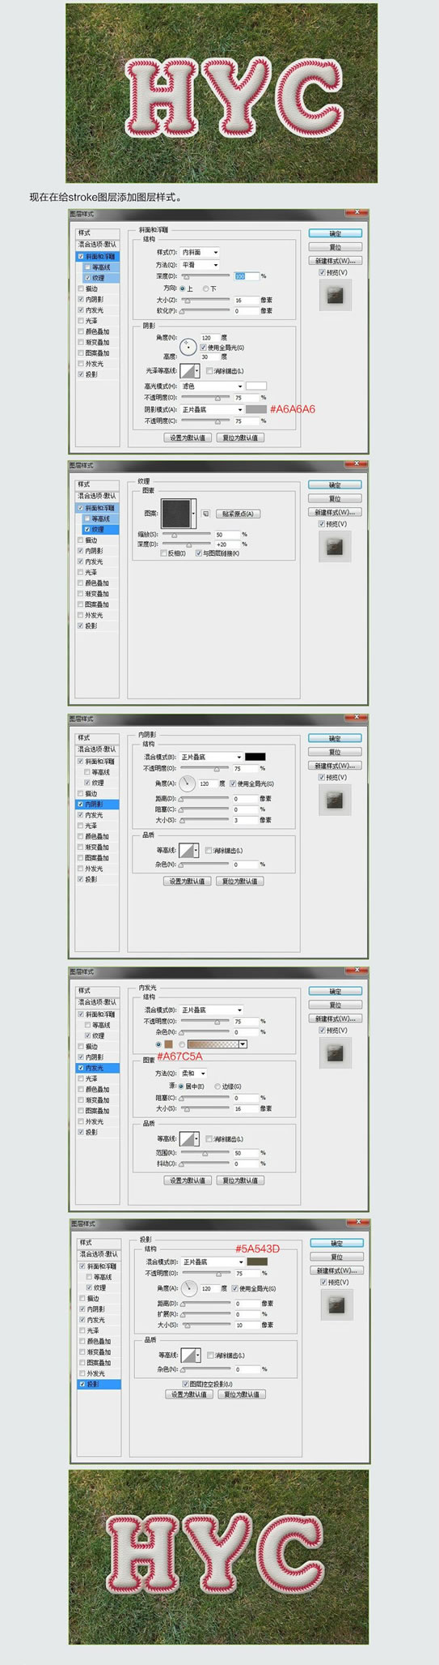Enable the 反相 checkbox in the 纹理 dialog
Viewport: 439px width, 1665px height.
(174, 553)
